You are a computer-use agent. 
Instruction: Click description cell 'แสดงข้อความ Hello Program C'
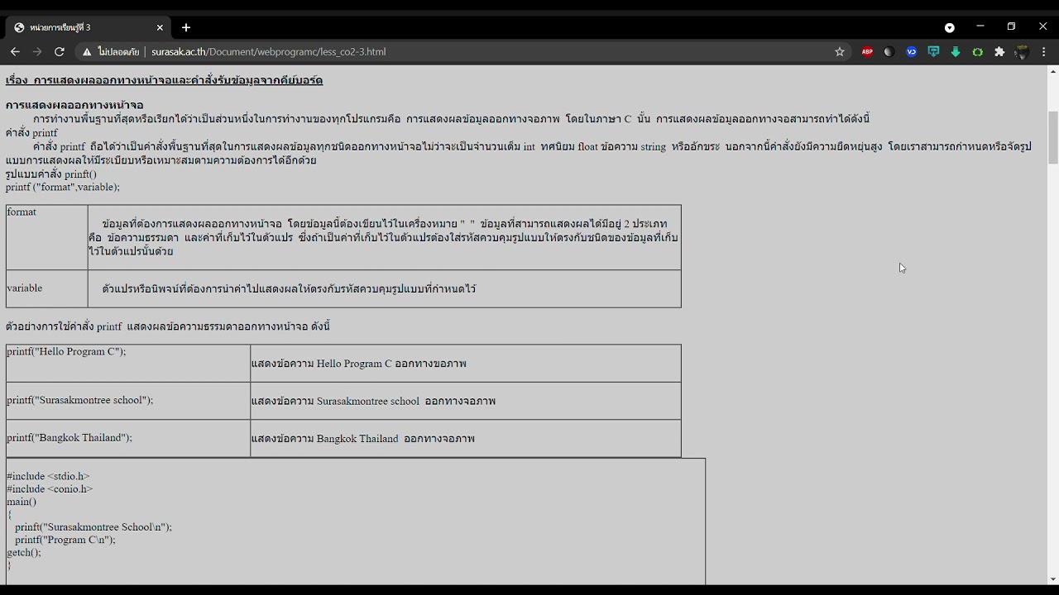[x=466, y=364]
